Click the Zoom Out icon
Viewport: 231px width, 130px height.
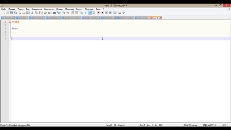click(67, 13)
